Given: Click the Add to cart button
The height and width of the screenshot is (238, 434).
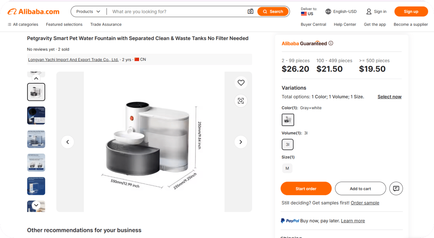Looking at the screenshot, I should pyautogui.click(x=360, y=189).
